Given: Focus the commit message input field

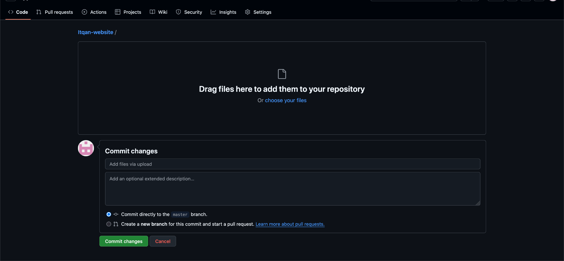Looking at the screenshot, I should point(292,164).
